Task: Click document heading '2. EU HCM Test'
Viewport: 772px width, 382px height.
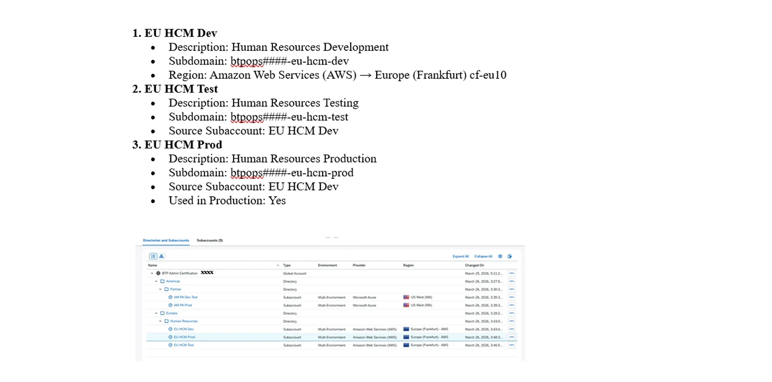Action: [x=175, y=89]
